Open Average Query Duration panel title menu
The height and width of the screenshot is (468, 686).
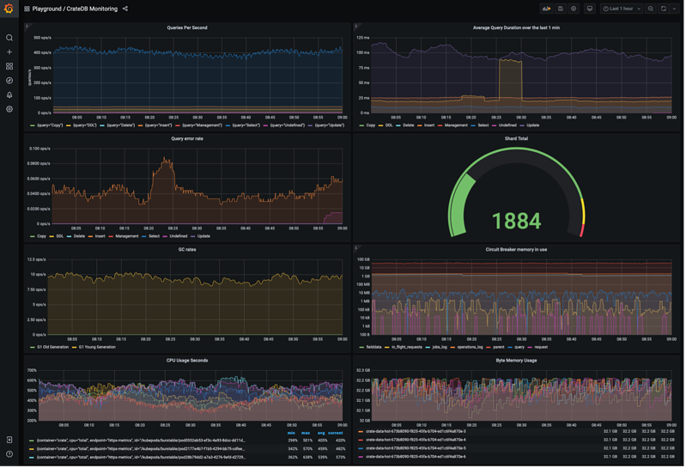click(x=516, y=28)
